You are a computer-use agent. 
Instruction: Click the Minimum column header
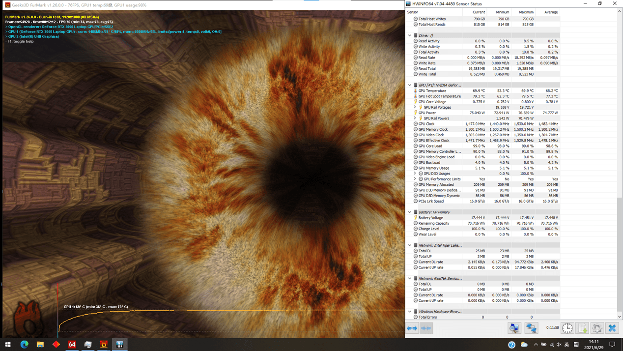(x=499, y=12)
